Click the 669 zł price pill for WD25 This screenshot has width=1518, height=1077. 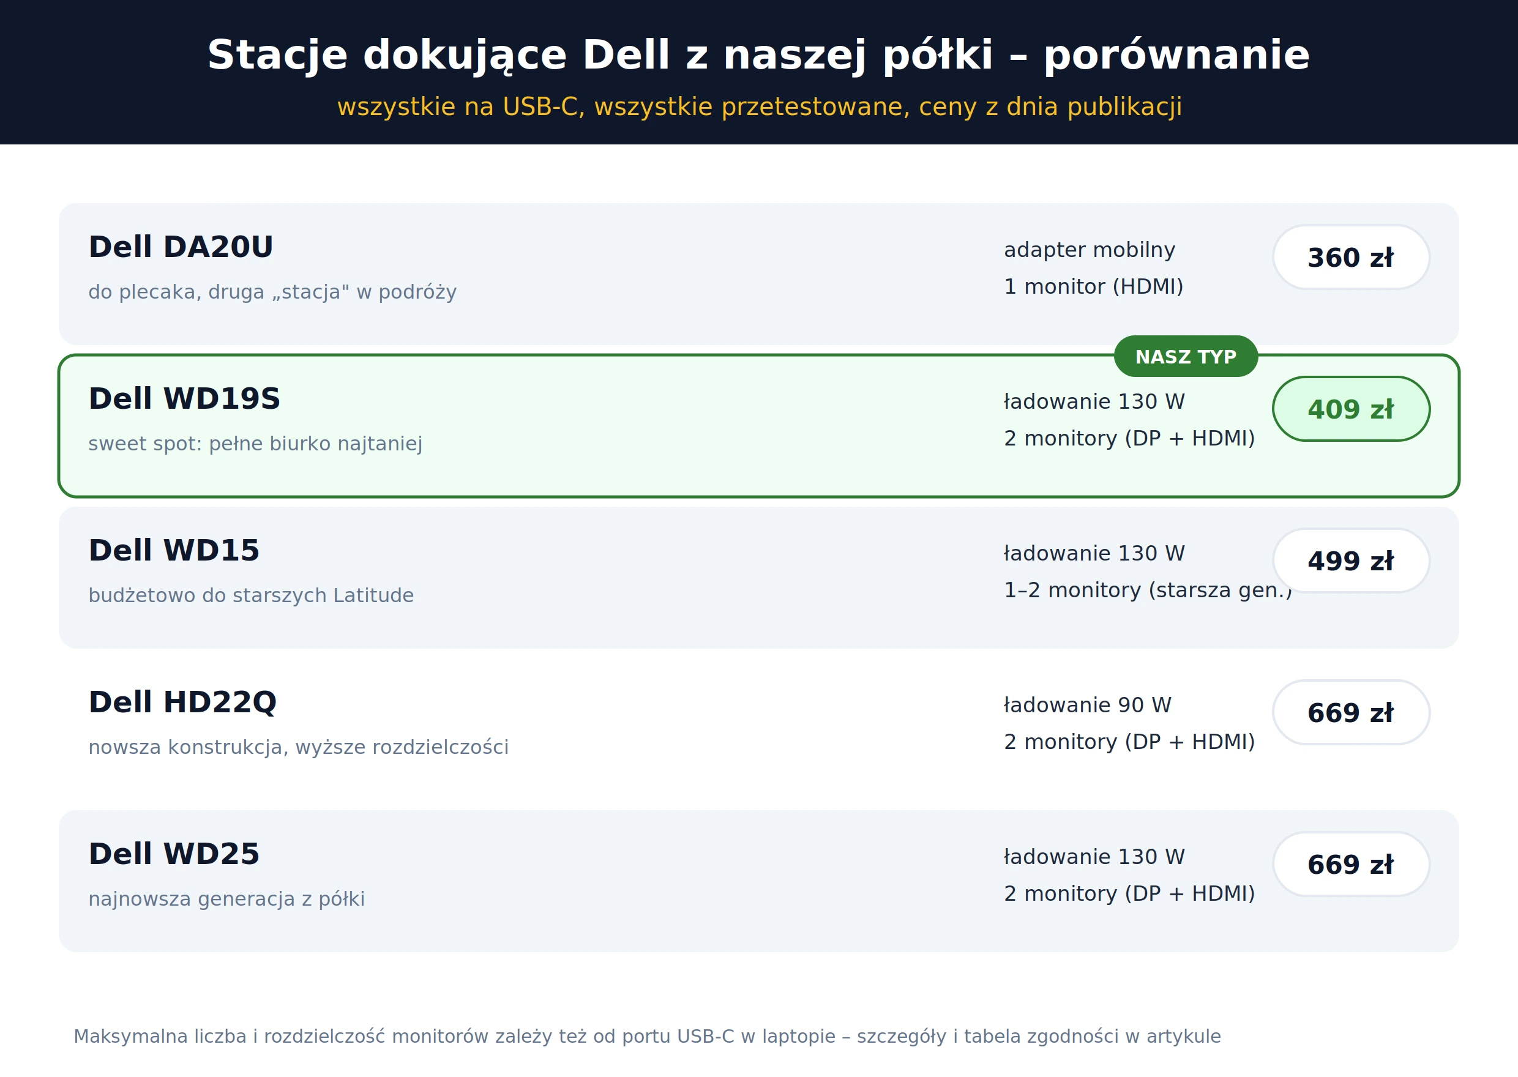(1351, 864)
